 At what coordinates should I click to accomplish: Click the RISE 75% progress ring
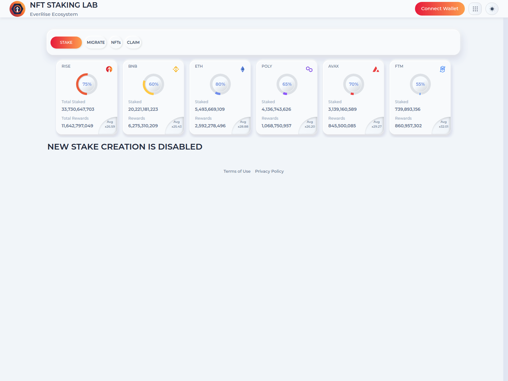(87, 84)
